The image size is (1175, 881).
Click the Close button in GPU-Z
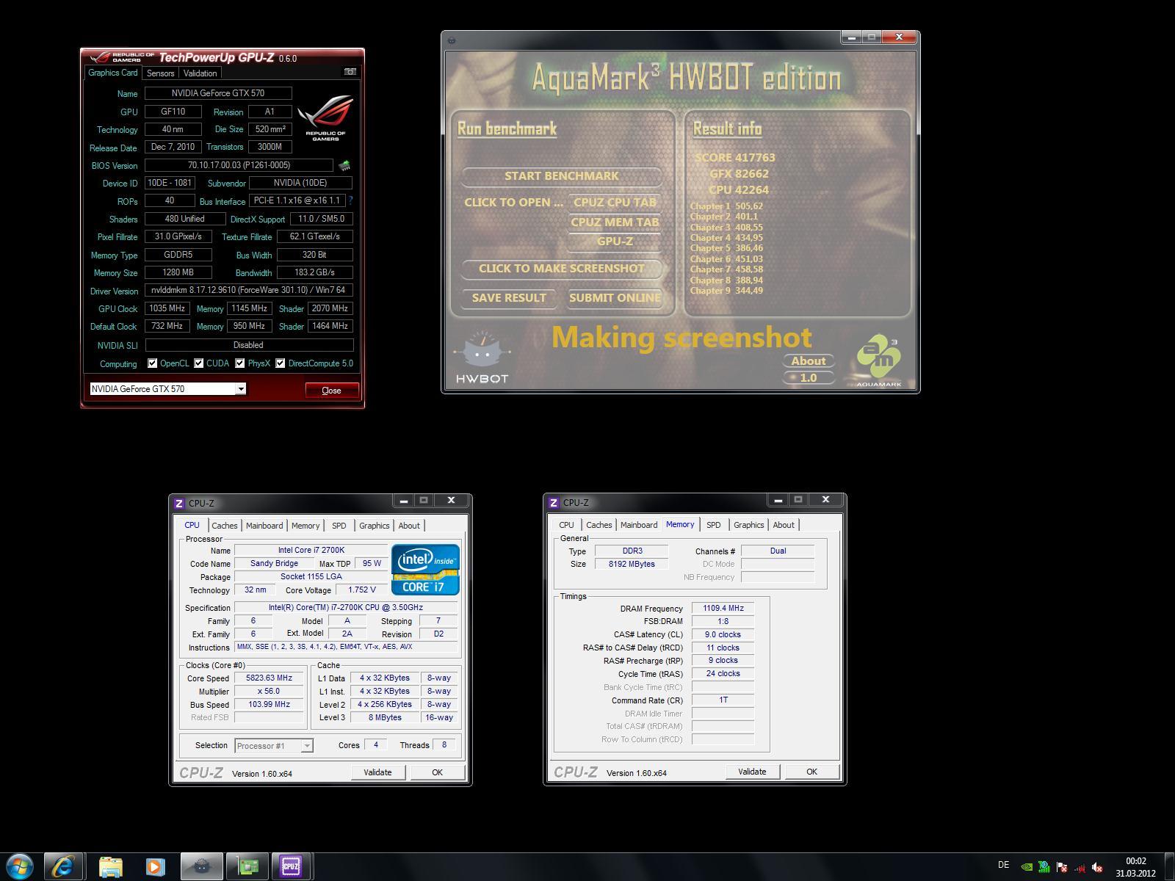332,390
